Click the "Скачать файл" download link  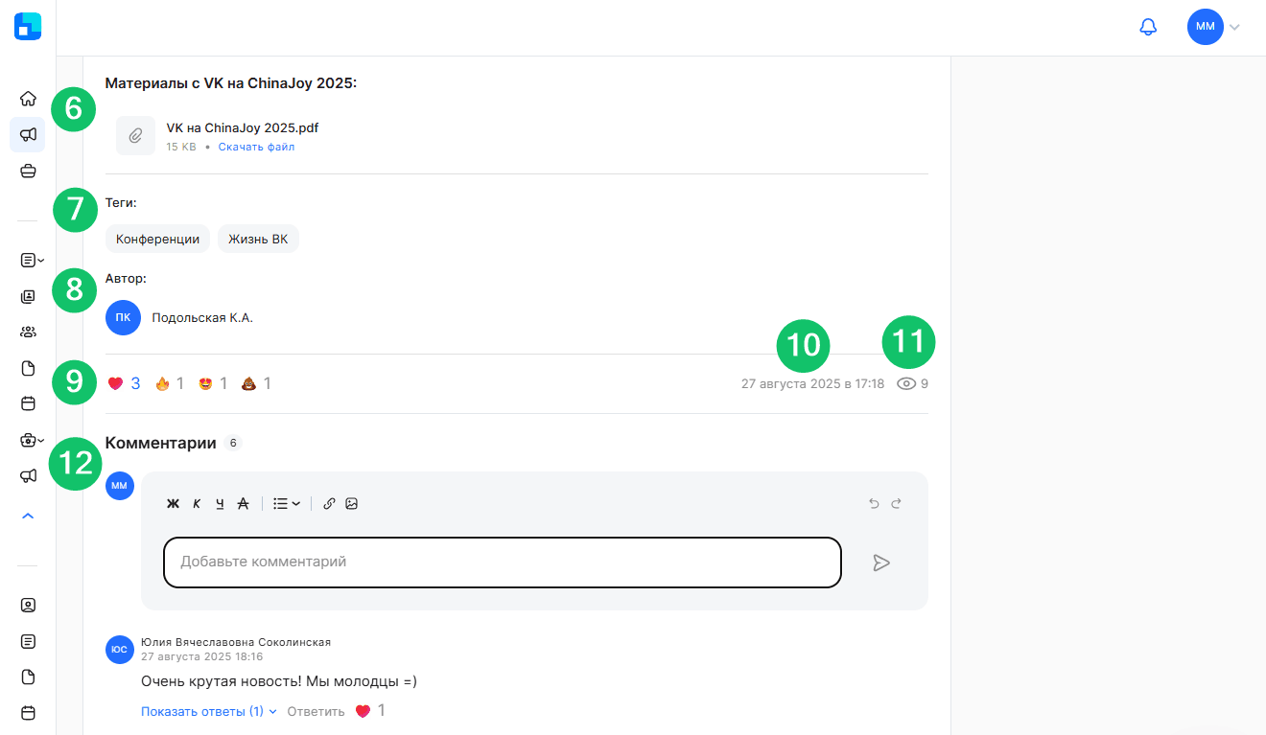point(256,147)
